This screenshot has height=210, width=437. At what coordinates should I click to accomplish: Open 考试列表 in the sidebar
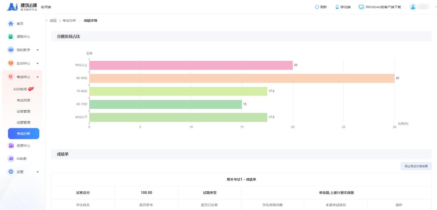coord(23,100)
